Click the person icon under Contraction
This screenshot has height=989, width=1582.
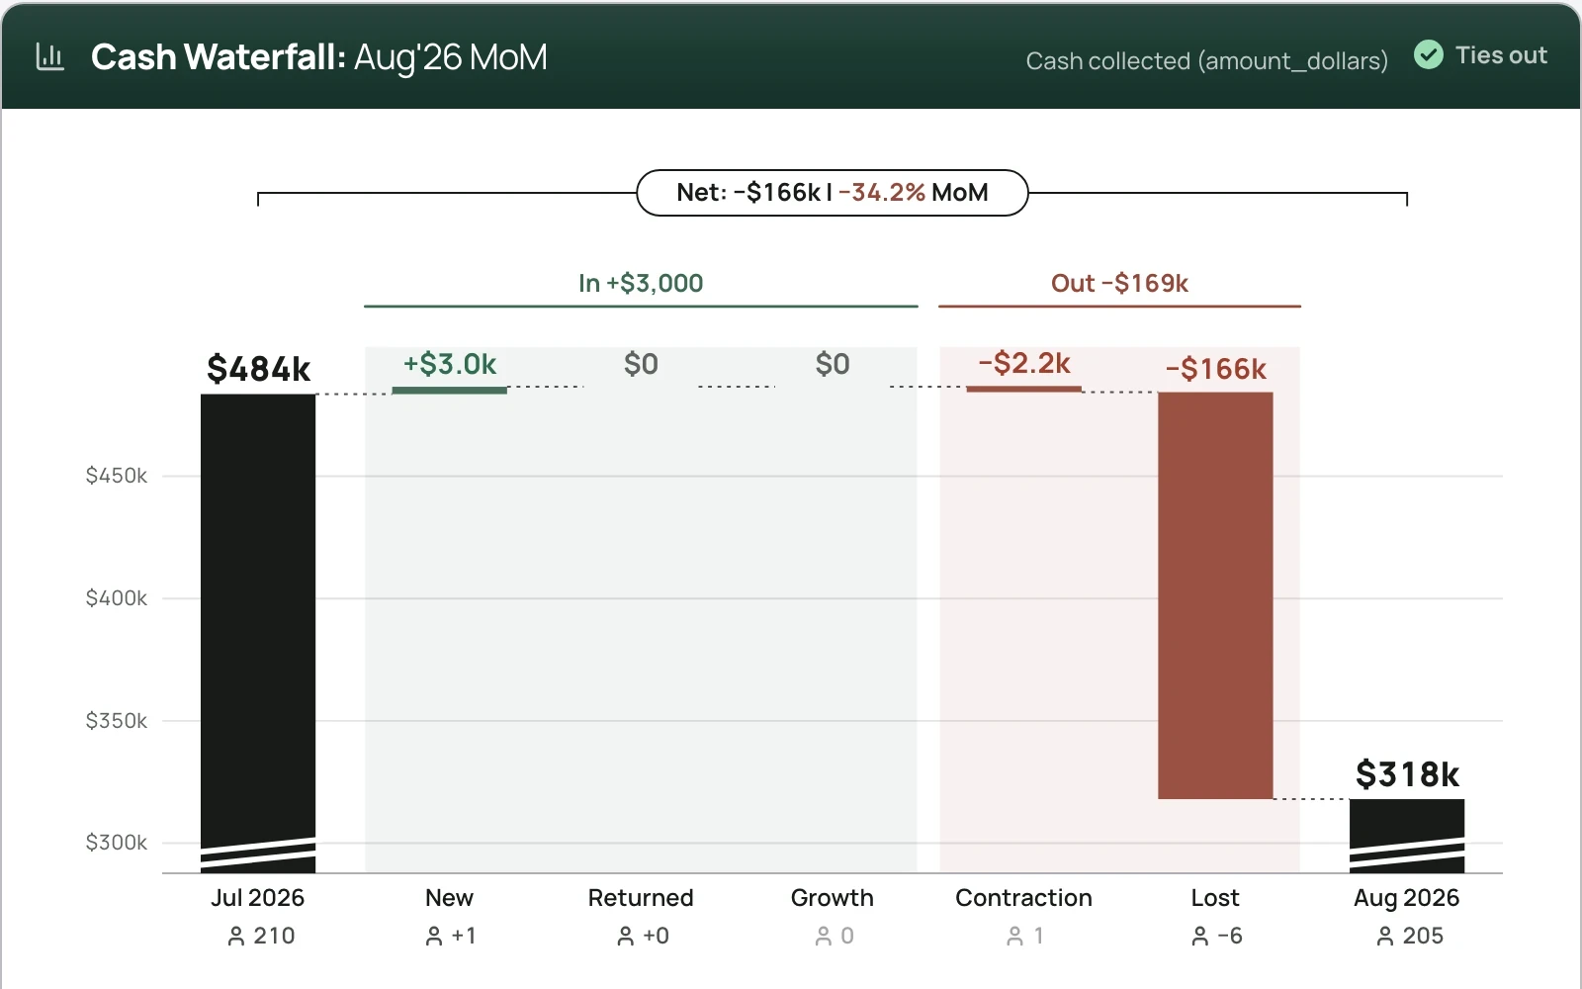[x=1014, y=936]
